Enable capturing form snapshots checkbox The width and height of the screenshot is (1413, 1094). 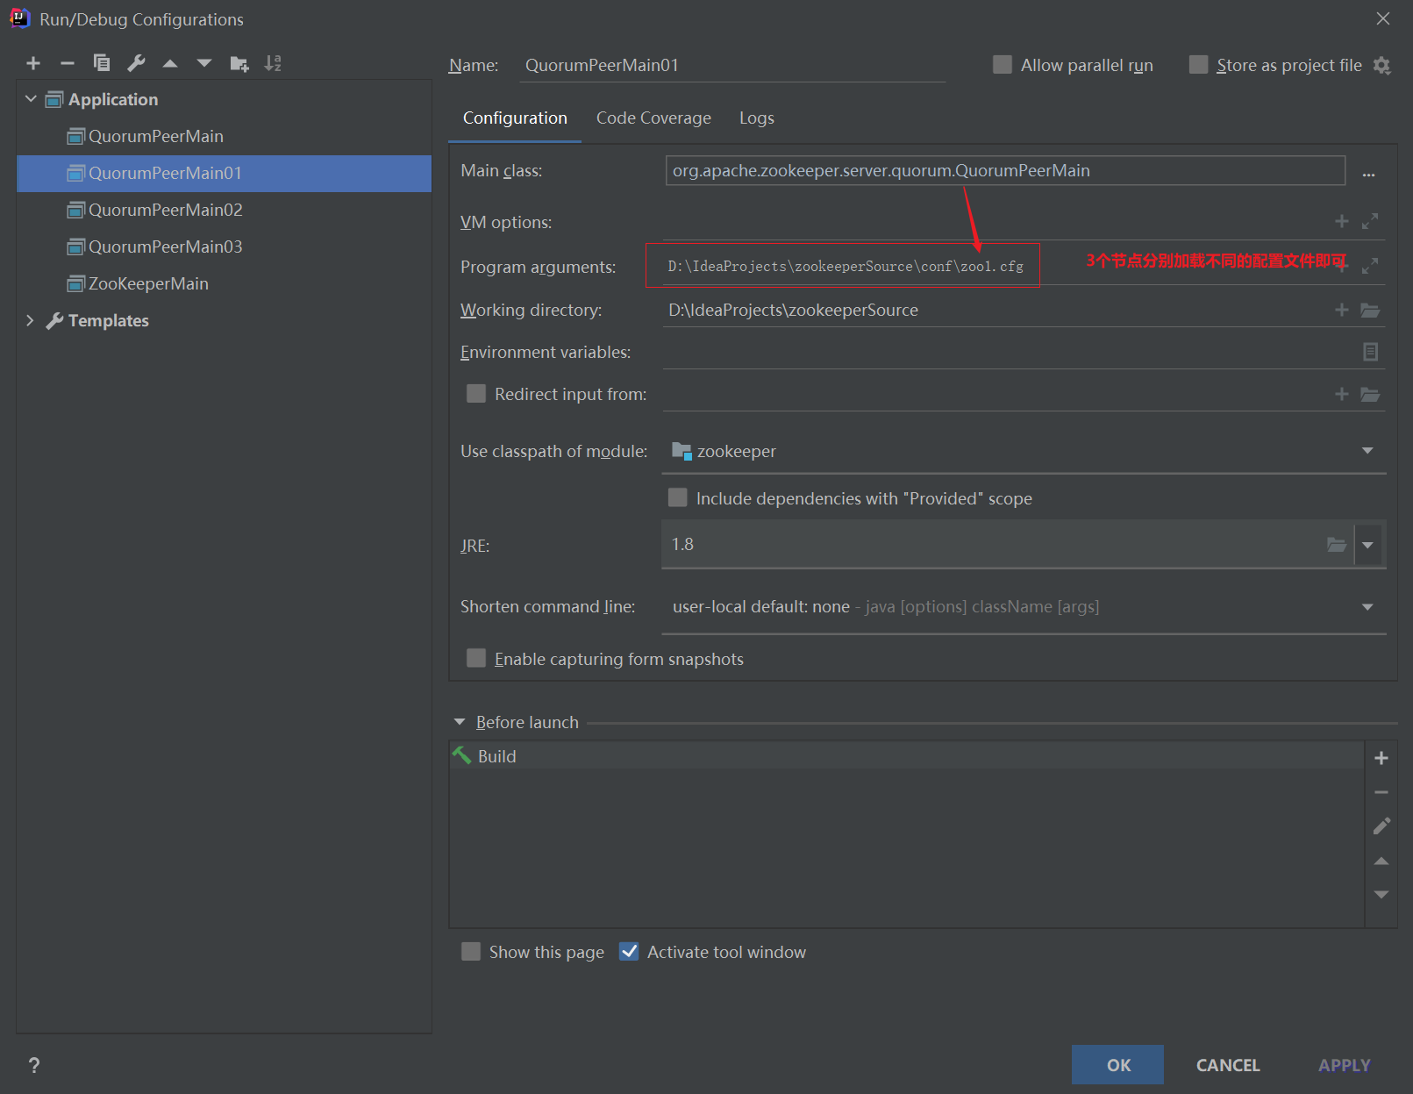[476, 658]
